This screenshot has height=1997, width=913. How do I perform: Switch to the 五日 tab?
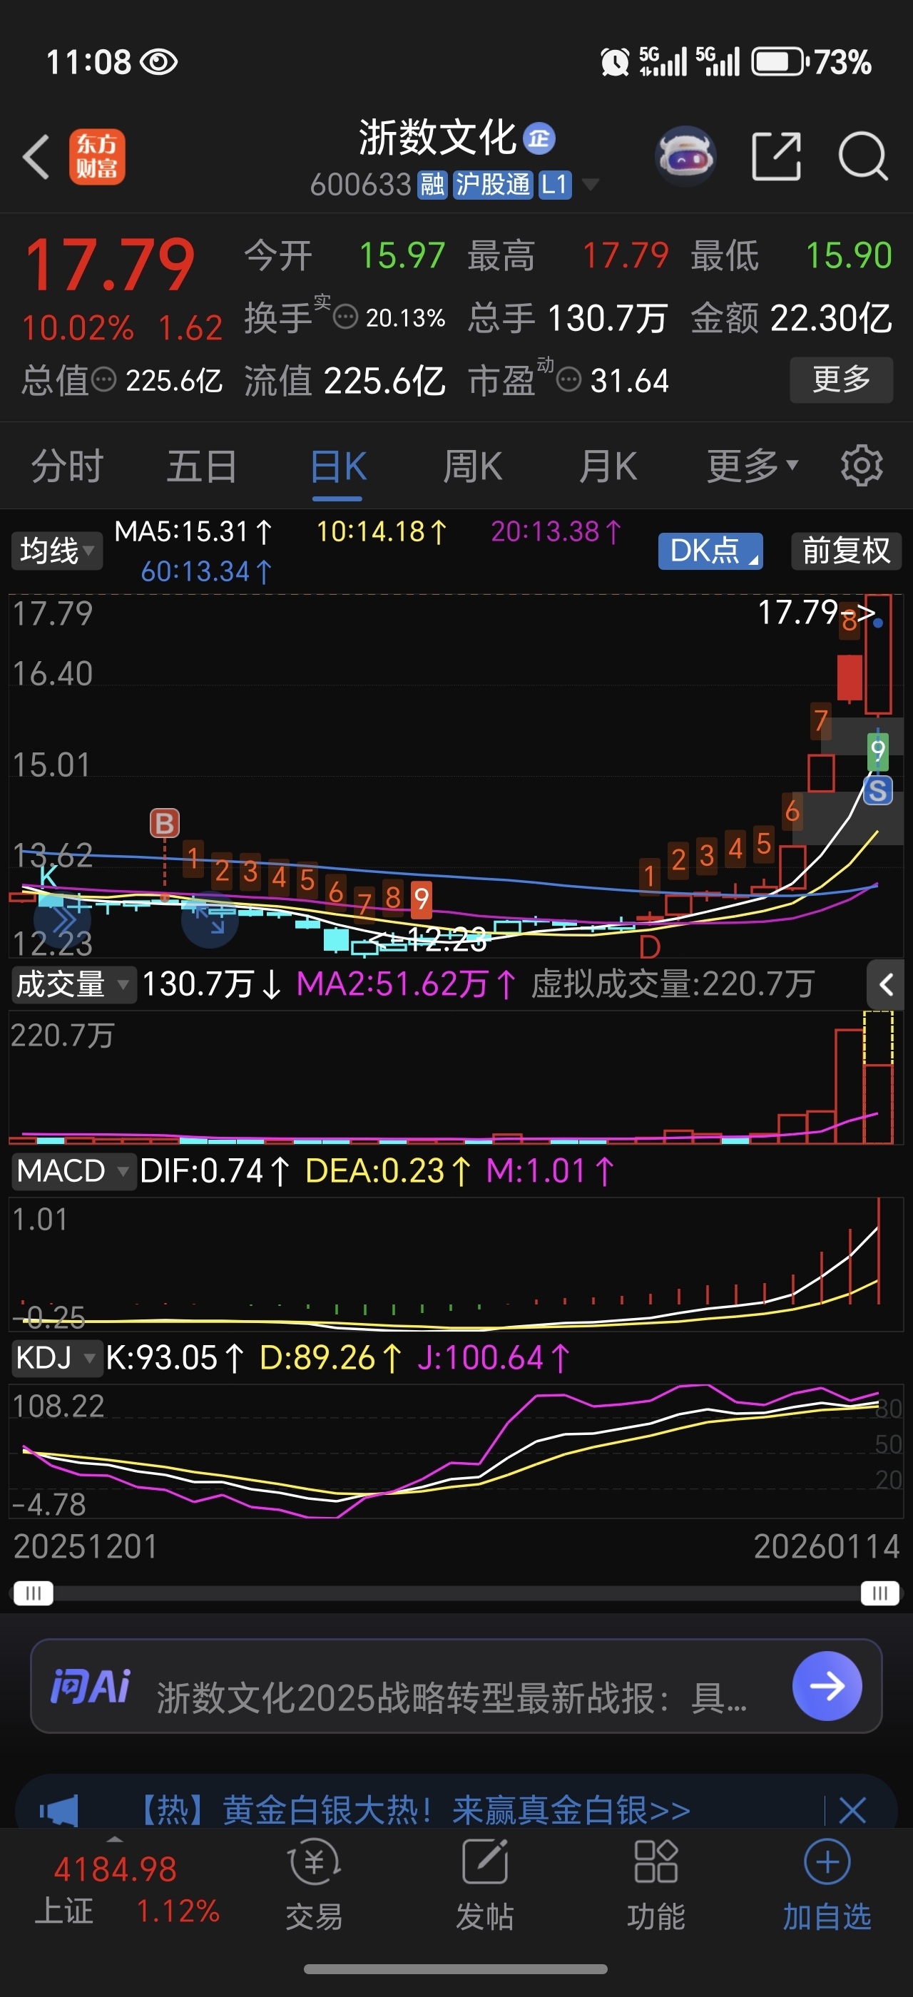[203, 466]
